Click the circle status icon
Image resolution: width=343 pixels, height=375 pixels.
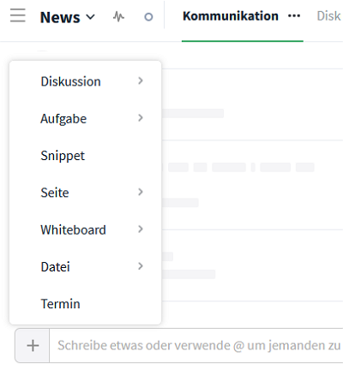[148, 17]
